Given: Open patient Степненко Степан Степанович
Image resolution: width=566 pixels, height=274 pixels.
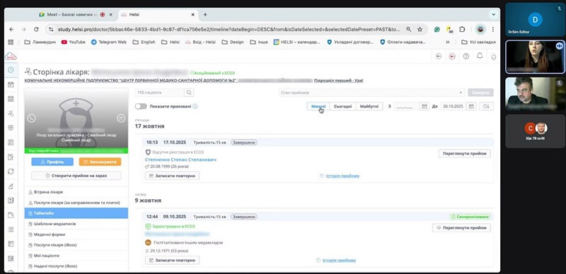Looking at the screenshot, I should tap(181, 160).
